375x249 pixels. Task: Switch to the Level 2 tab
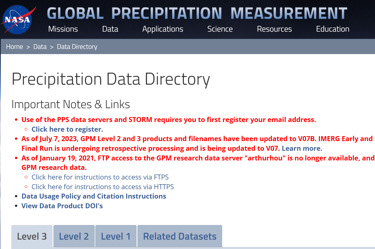pyautogui.click(x=74, y=236)
